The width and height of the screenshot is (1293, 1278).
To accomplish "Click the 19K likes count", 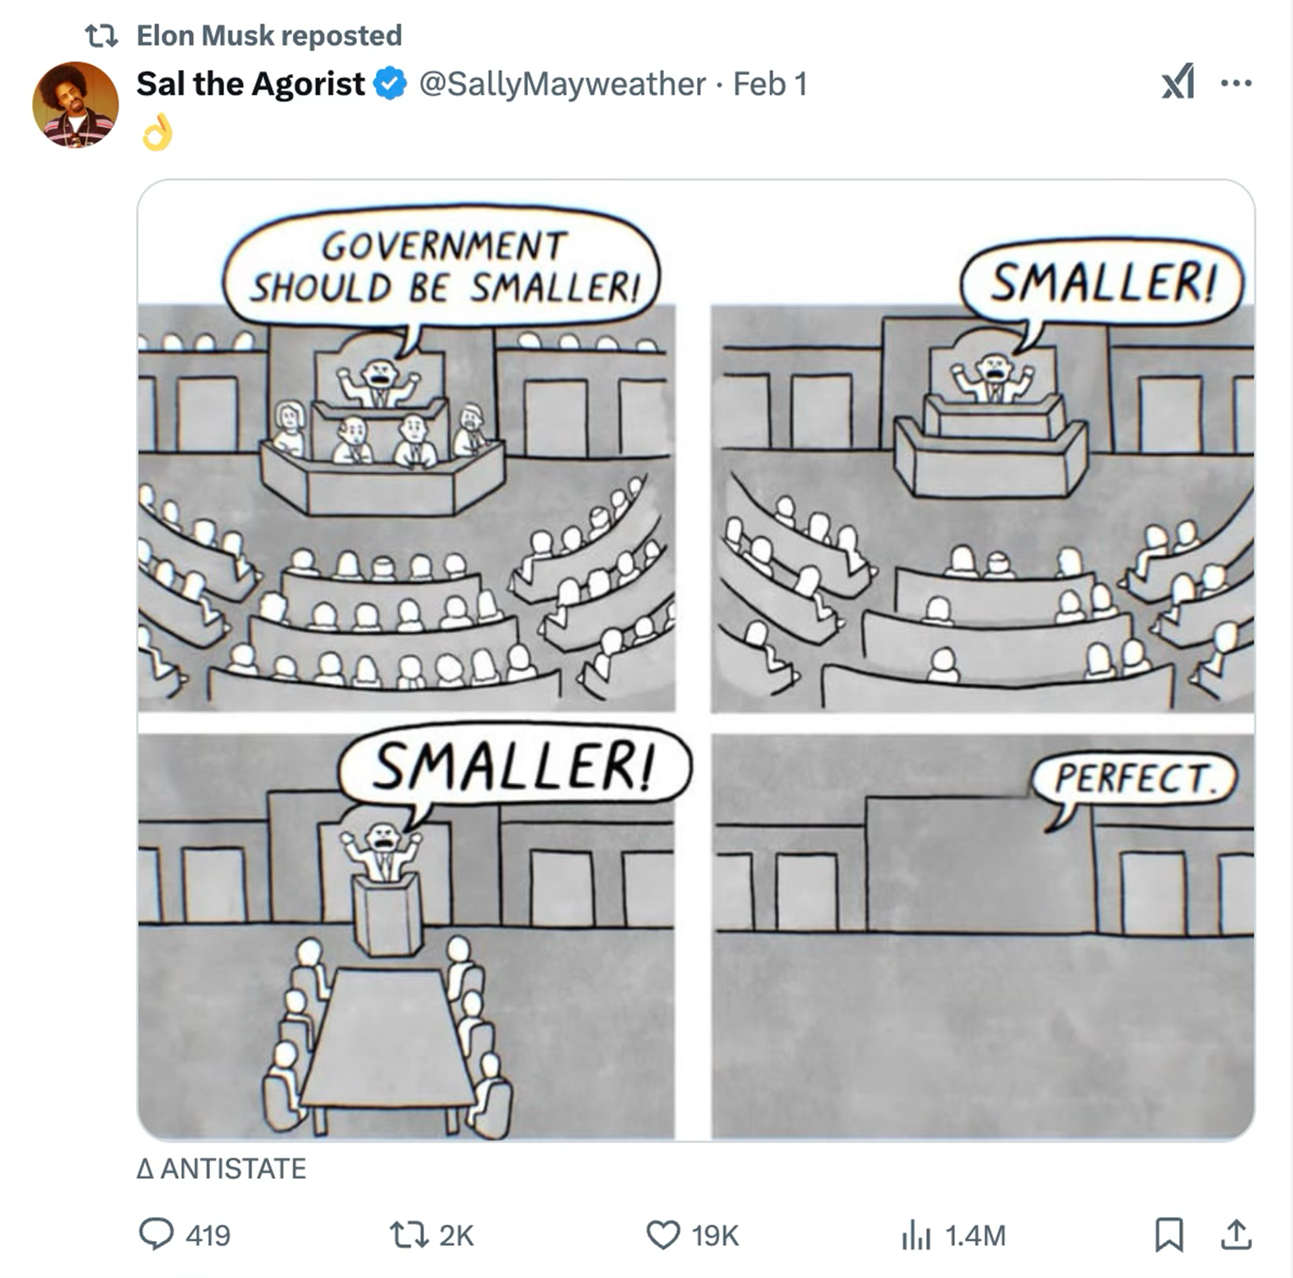I will [x=715, y=1236].
